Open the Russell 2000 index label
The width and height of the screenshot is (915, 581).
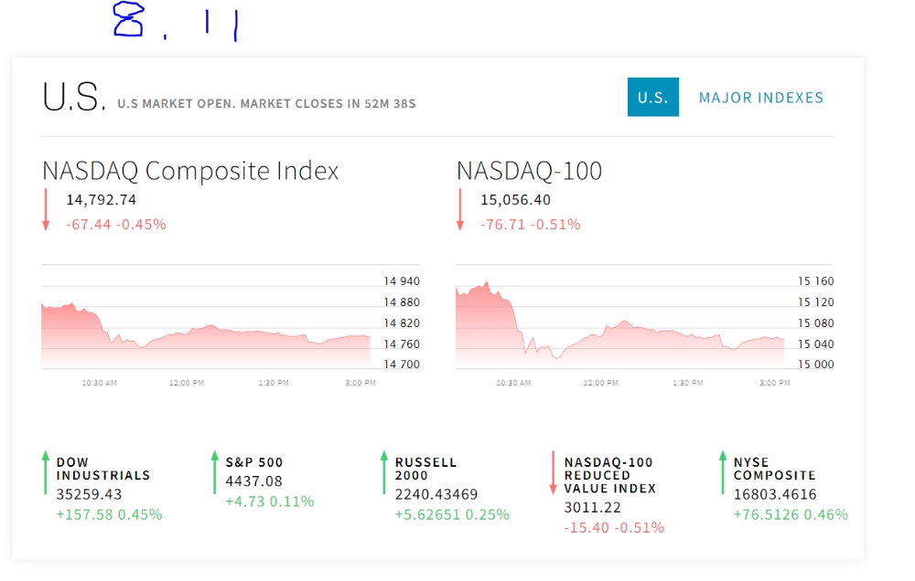click(426, 470)
